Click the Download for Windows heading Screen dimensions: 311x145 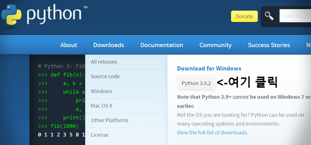point(209,69)
